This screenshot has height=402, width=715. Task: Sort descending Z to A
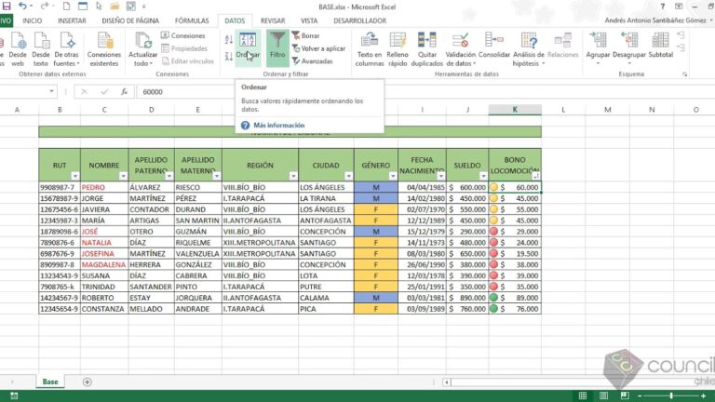(229, 57)
